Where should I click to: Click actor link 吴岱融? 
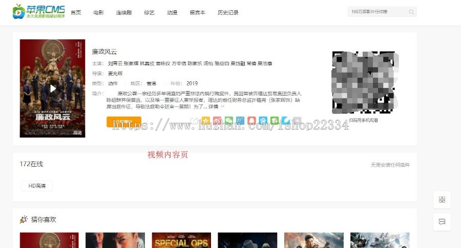click(238, 63)
